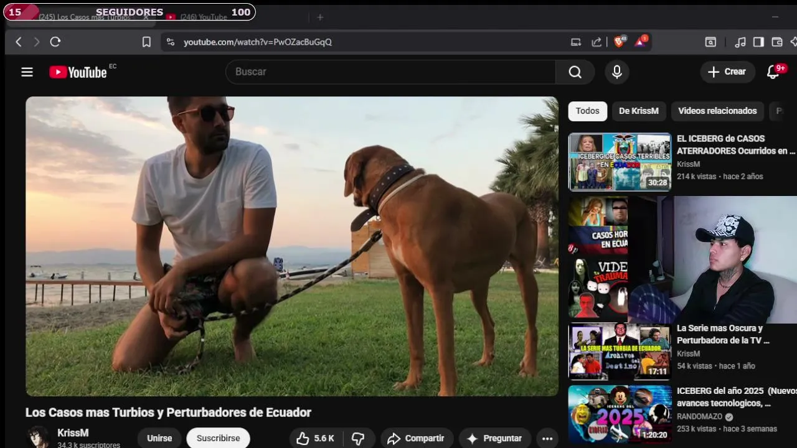
Task: Click the Buscar search field
Action: tap(390, 72)
